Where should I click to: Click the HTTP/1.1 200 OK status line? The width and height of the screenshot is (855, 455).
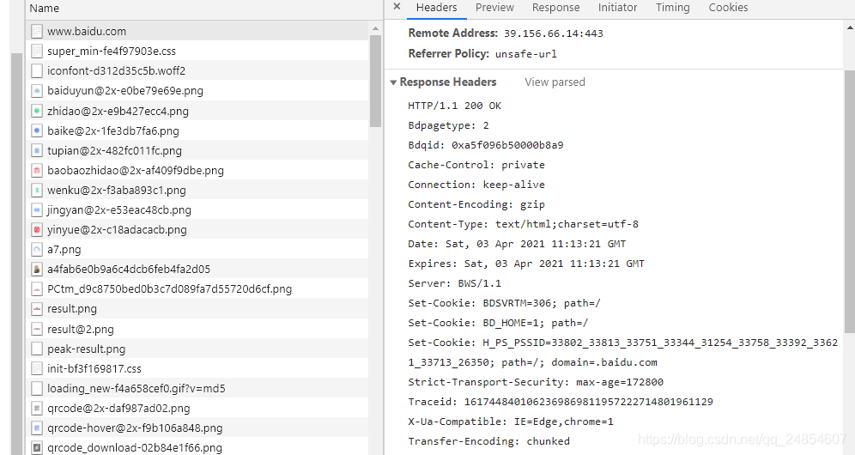tap(454, 106)
